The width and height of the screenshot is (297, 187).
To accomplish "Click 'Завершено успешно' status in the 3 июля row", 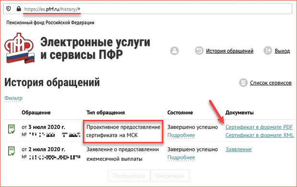I will (193, 127).
